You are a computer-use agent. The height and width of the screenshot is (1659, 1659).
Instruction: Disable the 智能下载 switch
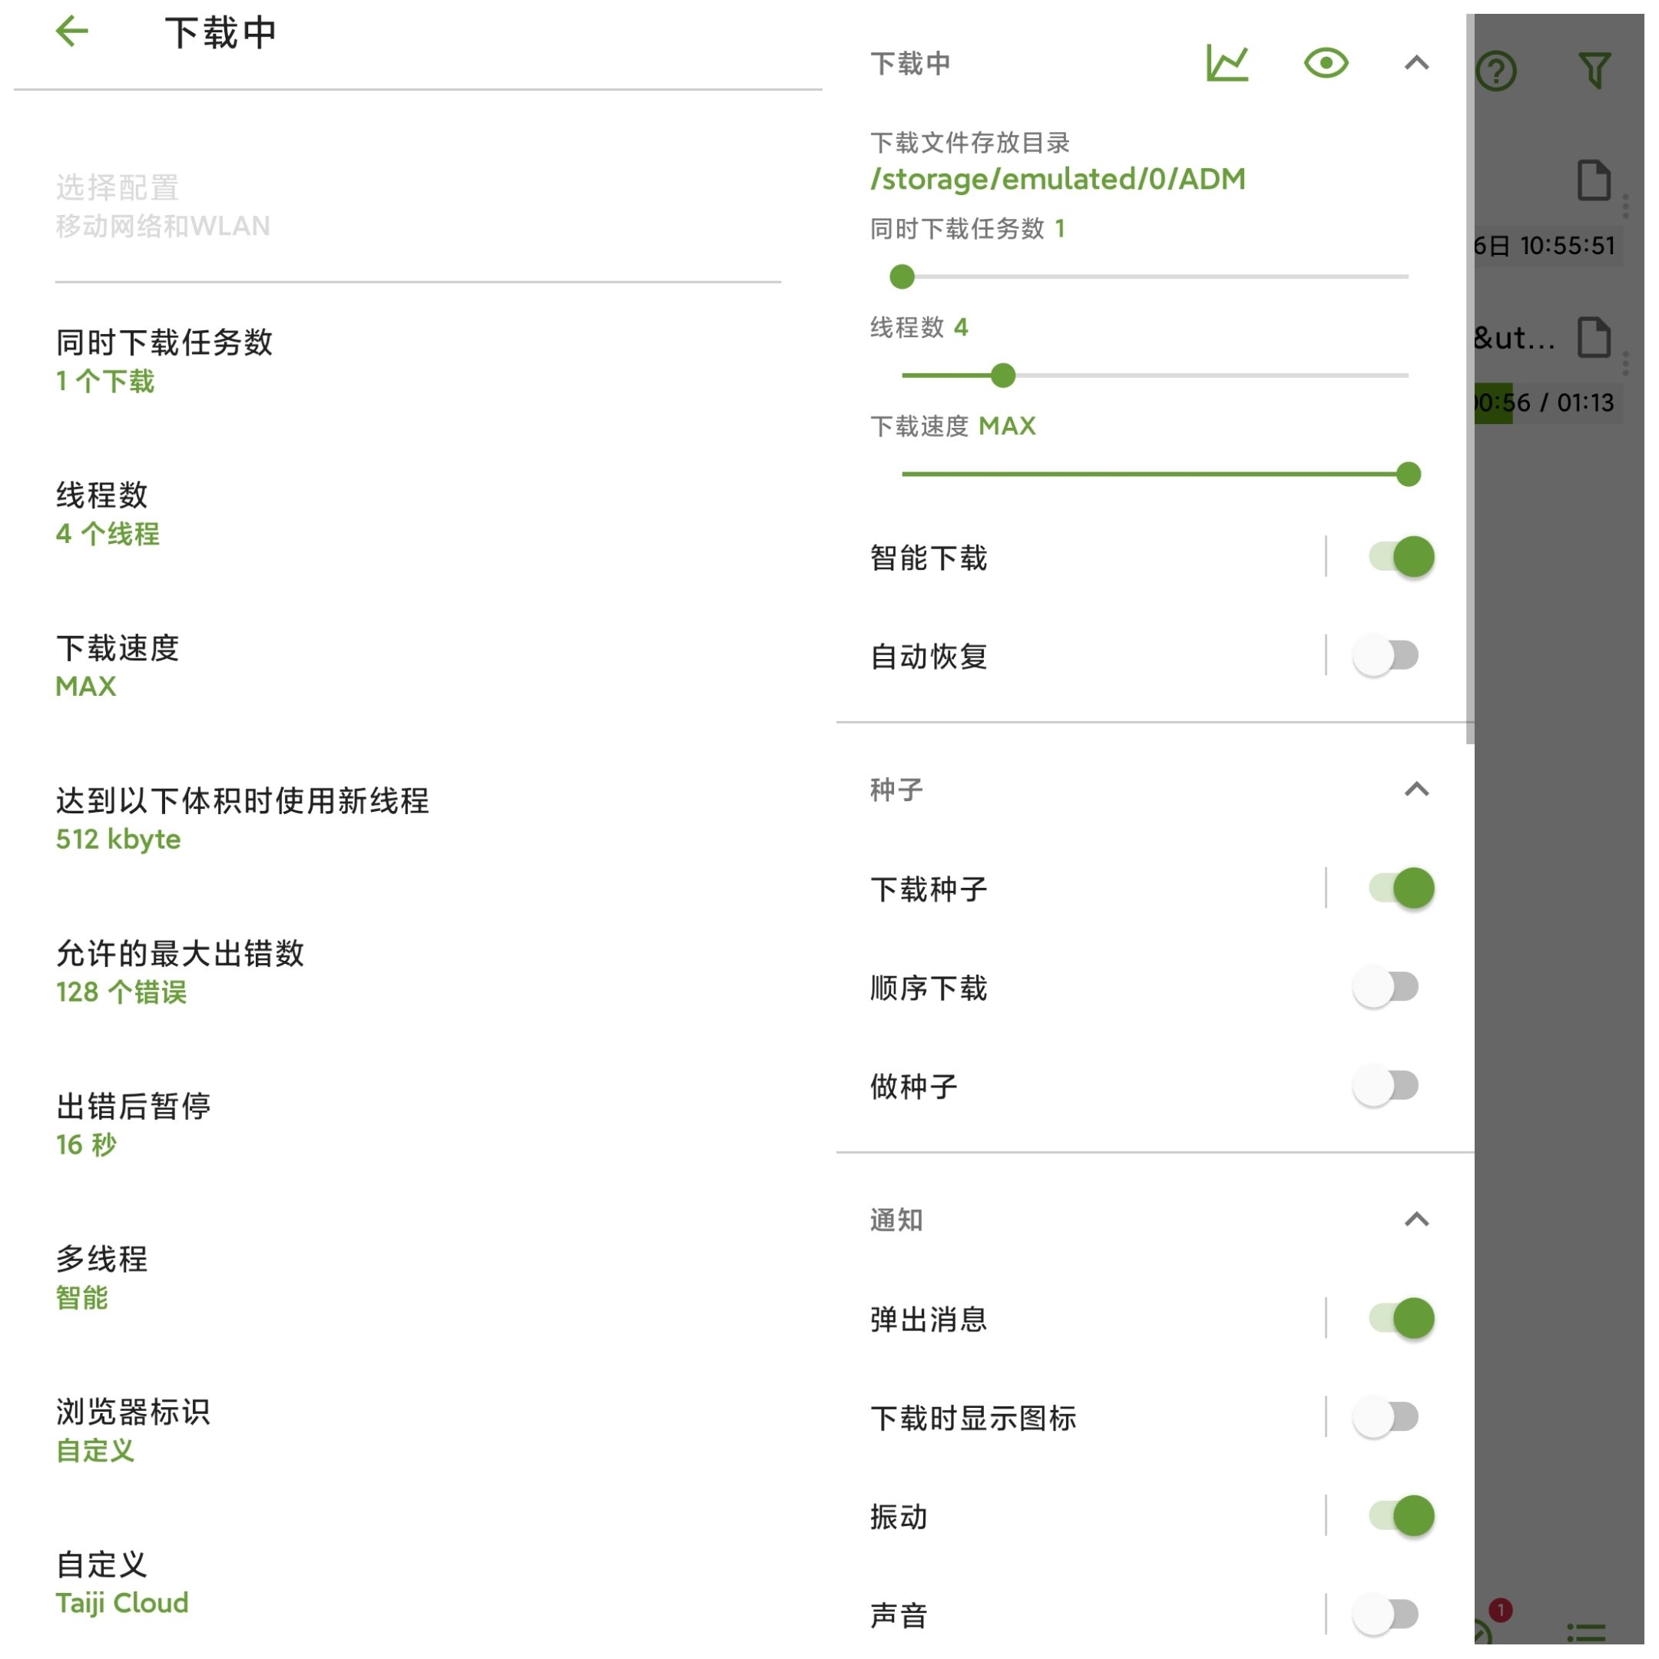(x=1412, y=561)
